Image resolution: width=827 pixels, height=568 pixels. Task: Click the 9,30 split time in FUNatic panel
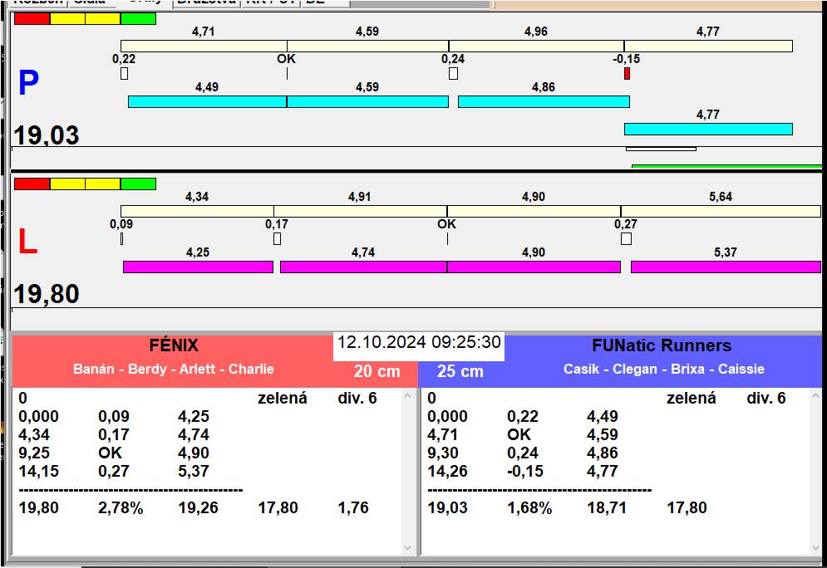coord(443,453)
